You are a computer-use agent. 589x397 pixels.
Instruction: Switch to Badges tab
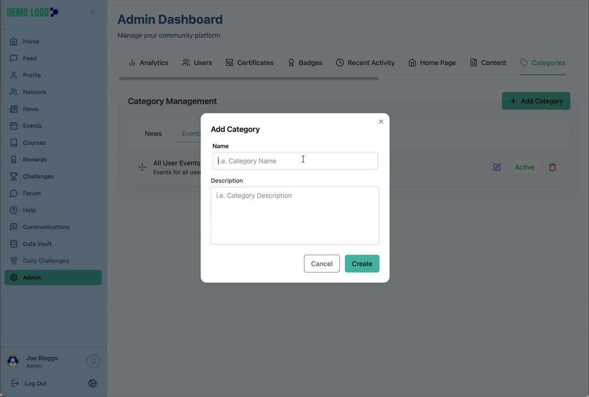pos(305,63)
